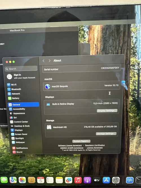Click the serial number C02DGANAP3XY
The height and width of the screenshot is (188, 141).
110,68
